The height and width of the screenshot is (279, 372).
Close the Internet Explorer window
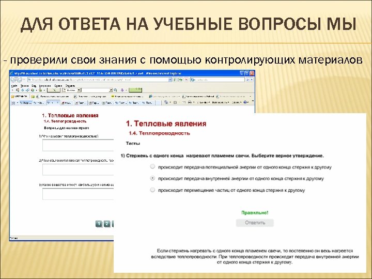[x=252, y=73]
